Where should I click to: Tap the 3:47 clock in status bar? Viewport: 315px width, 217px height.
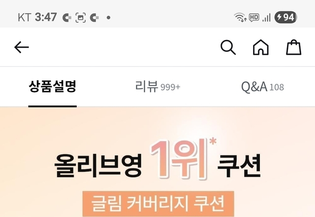[x=46, y=17]
